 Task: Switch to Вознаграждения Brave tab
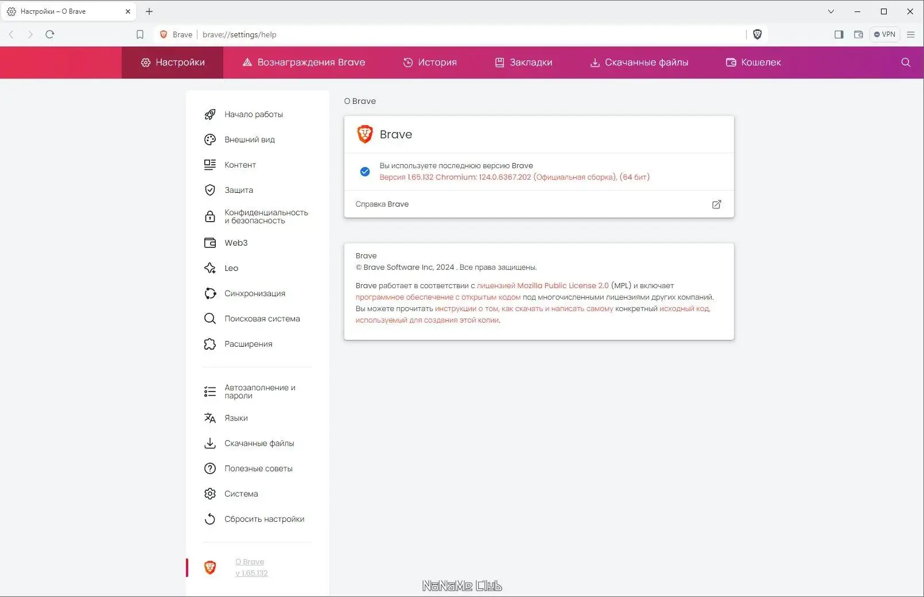(304, 63)
